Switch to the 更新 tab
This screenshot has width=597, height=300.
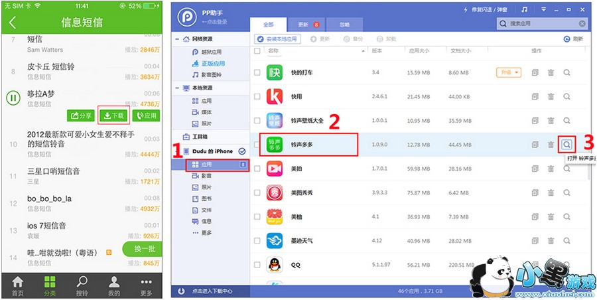coord(308,25)
